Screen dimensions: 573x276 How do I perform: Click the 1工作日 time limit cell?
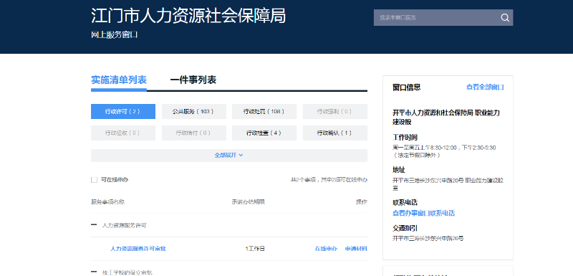[255, 249]
